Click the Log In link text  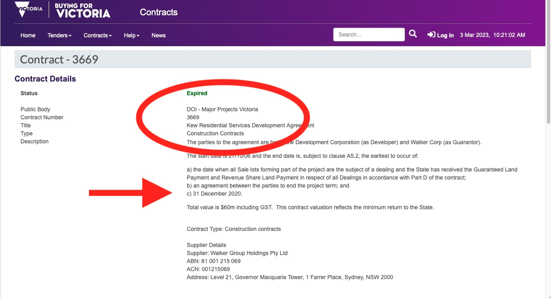[445, 35]
